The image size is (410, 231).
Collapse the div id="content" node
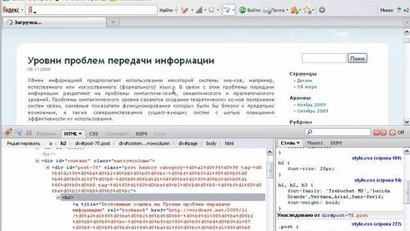click(x=37, y=160)
